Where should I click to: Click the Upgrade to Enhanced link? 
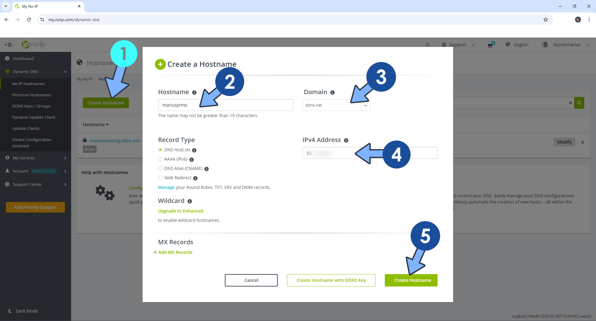(180, 211)
